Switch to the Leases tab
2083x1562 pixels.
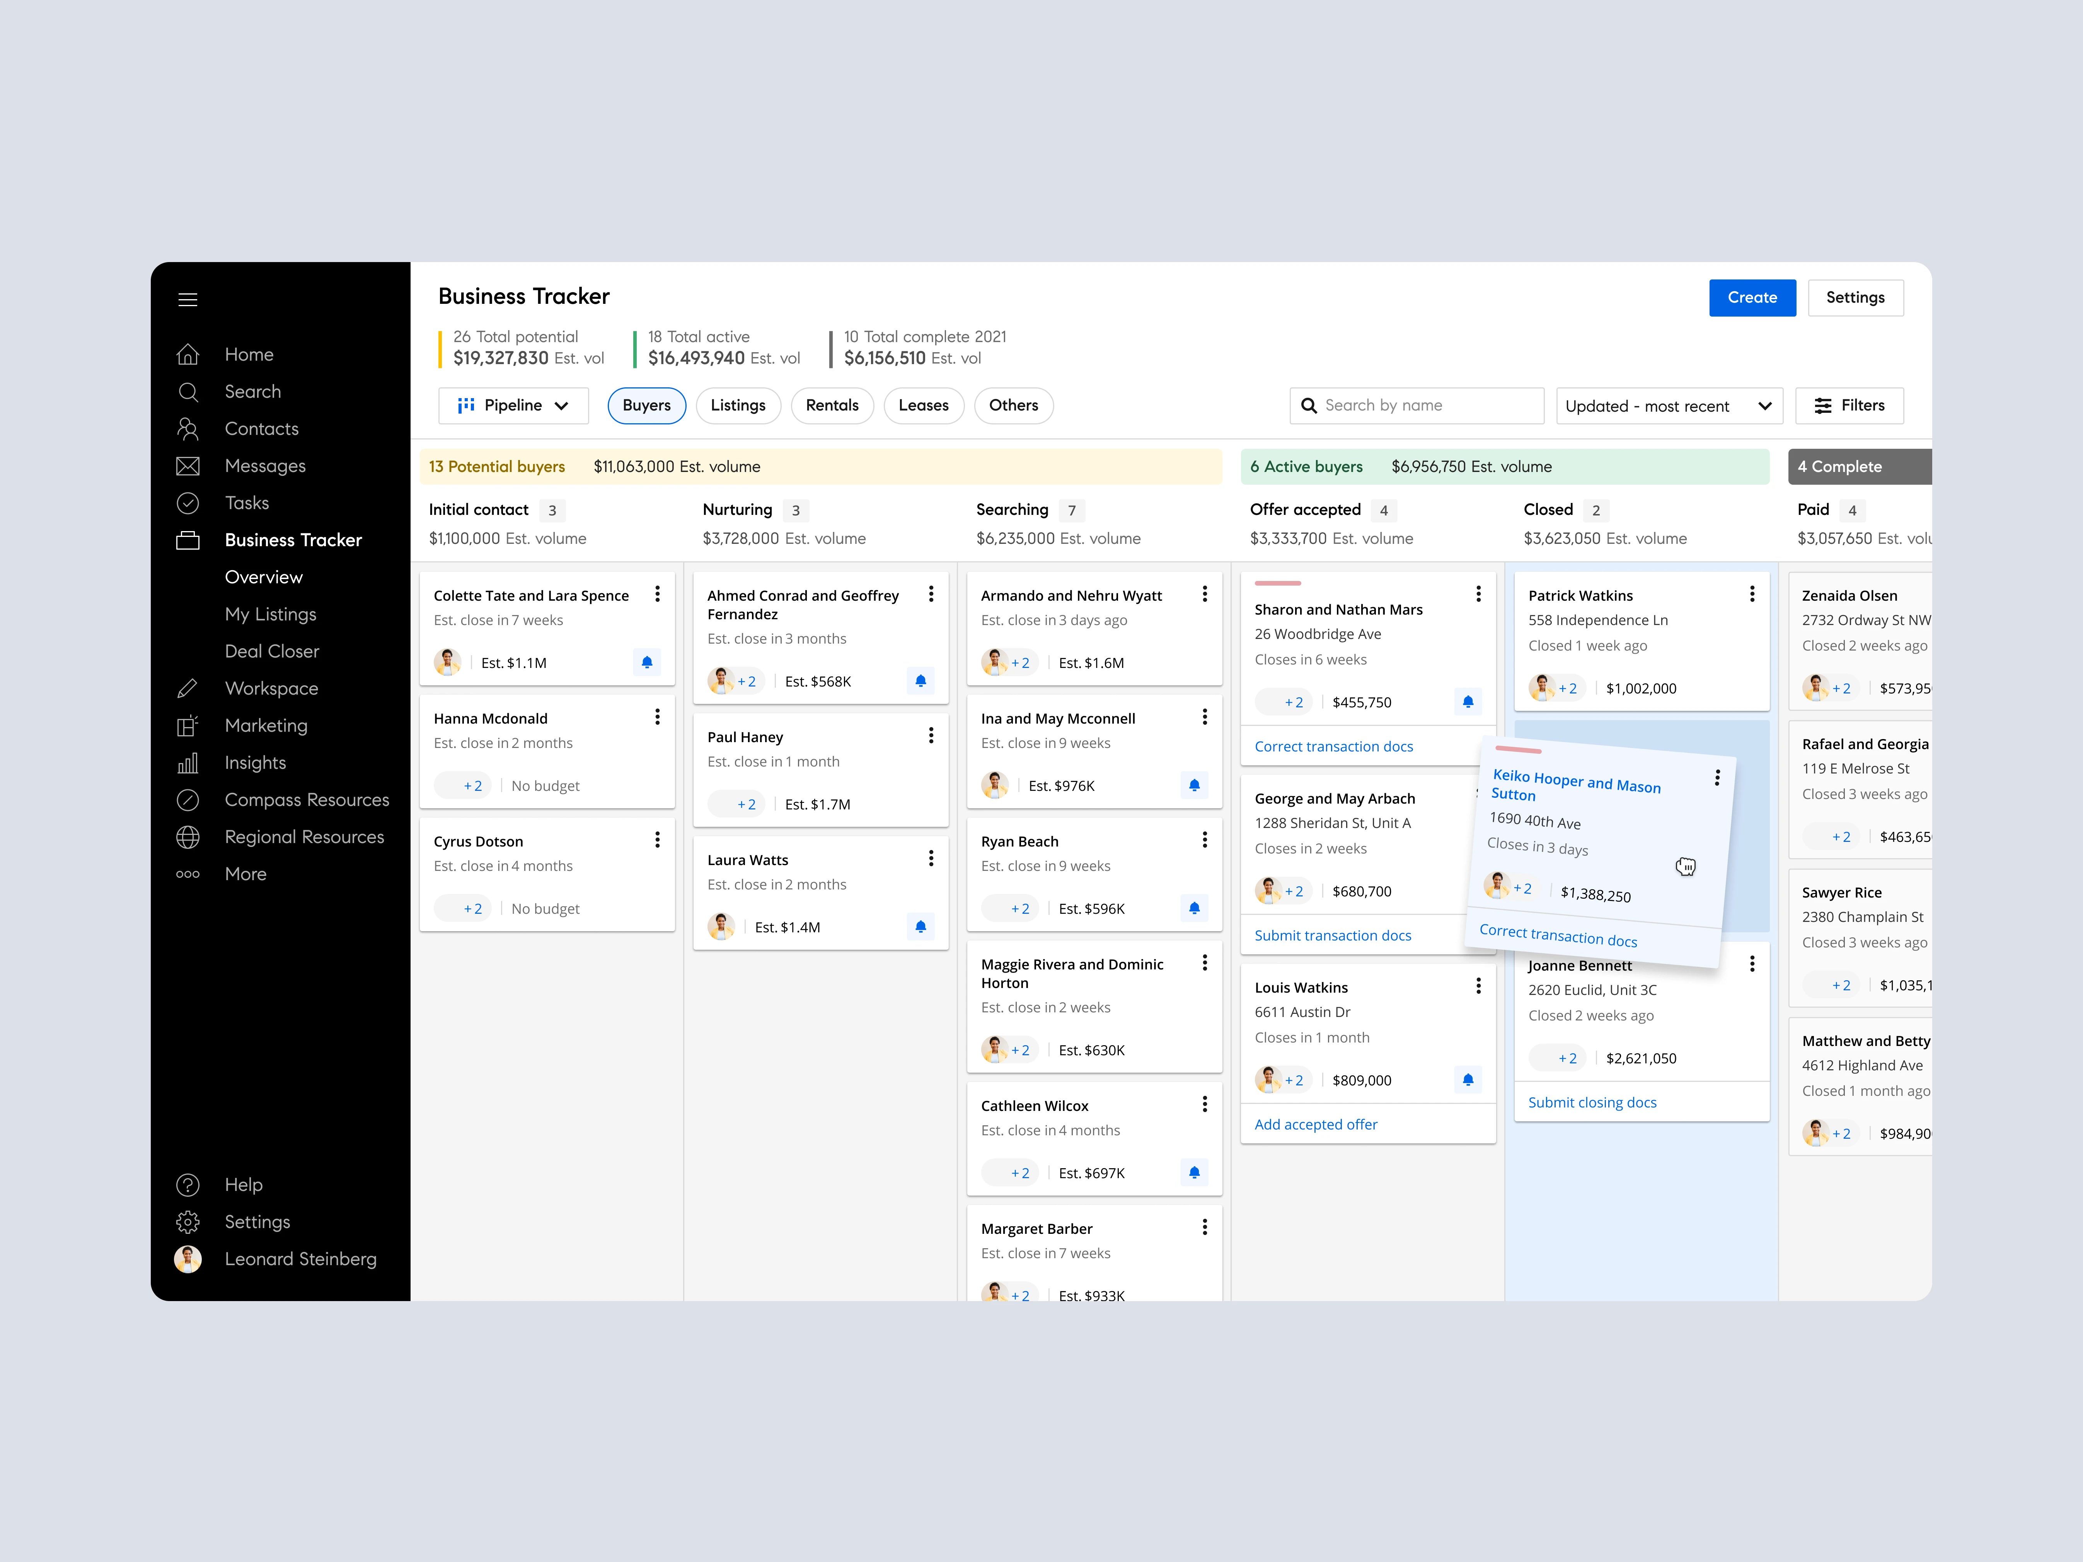coord(924,406)
